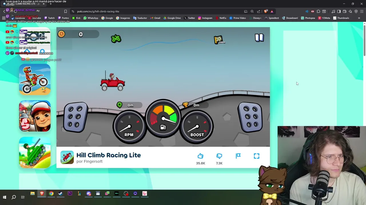This screenshot has width=366, height=205.
Task: Click the checkered flag 599m marker
Action: point(219,40)
